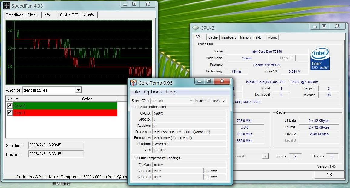Minimize the SpeedFan window
Viewport: 350px width, 188px height.
coord(125,4)
